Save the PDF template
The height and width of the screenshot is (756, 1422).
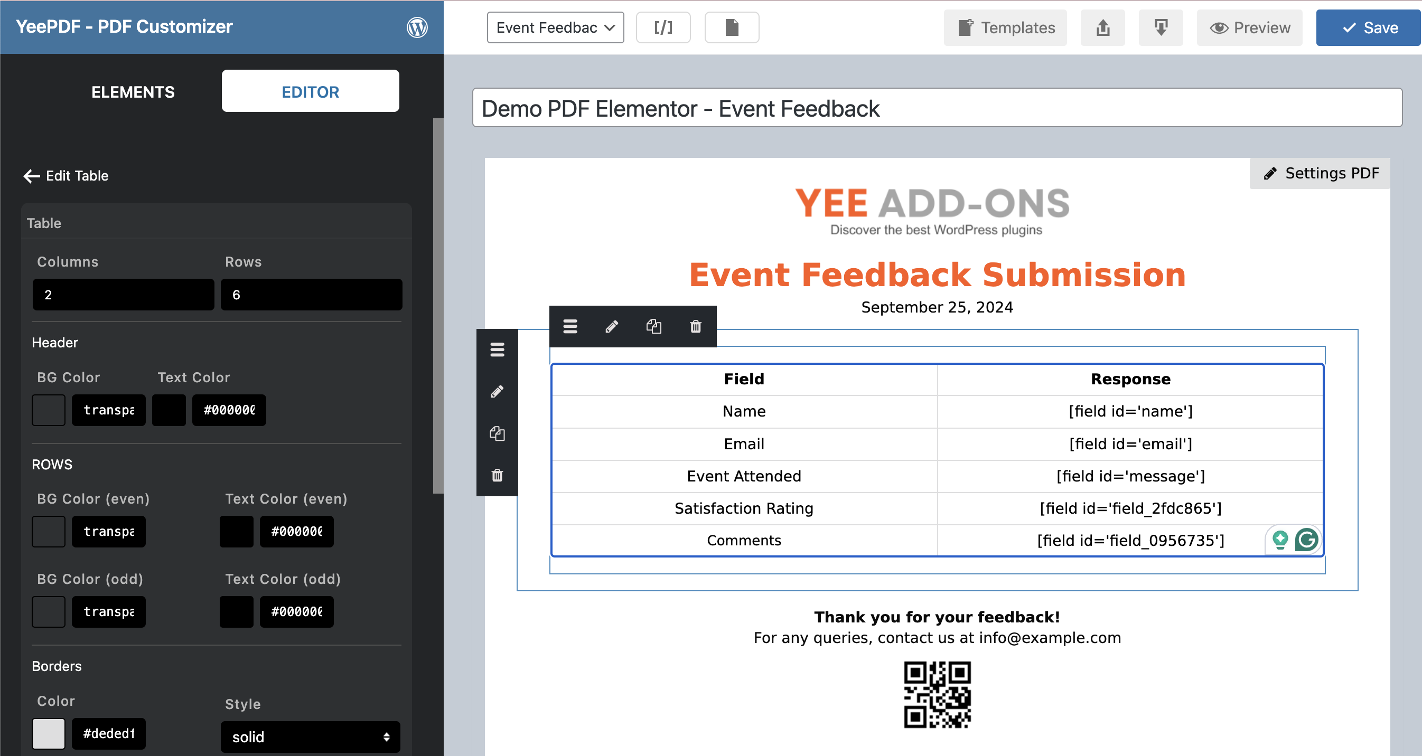pyautogui.click(x=1368, y=27)
